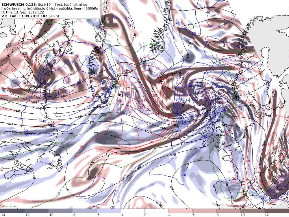
Task: Click the '0' legend value on color bar
Action: (x=145, y=215)
